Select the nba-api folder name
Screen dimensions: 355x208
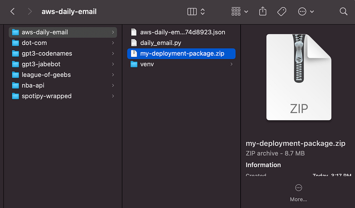33,86
